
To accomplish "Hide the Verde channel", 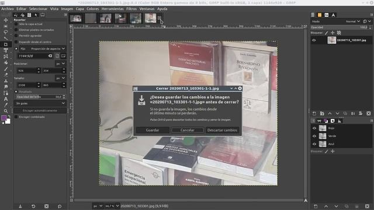I will (314, 136).
